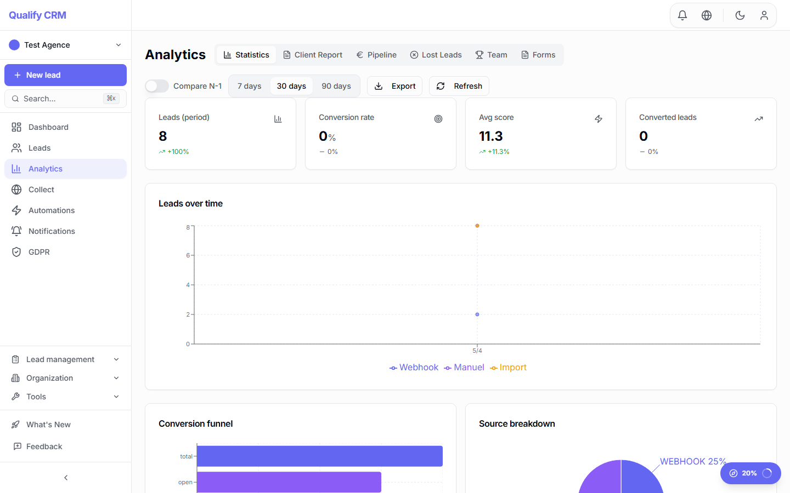Viewport: 790px width, 493px height.
Task: Hide the Webhook series in the chart legend
Action: pos(414,367)
